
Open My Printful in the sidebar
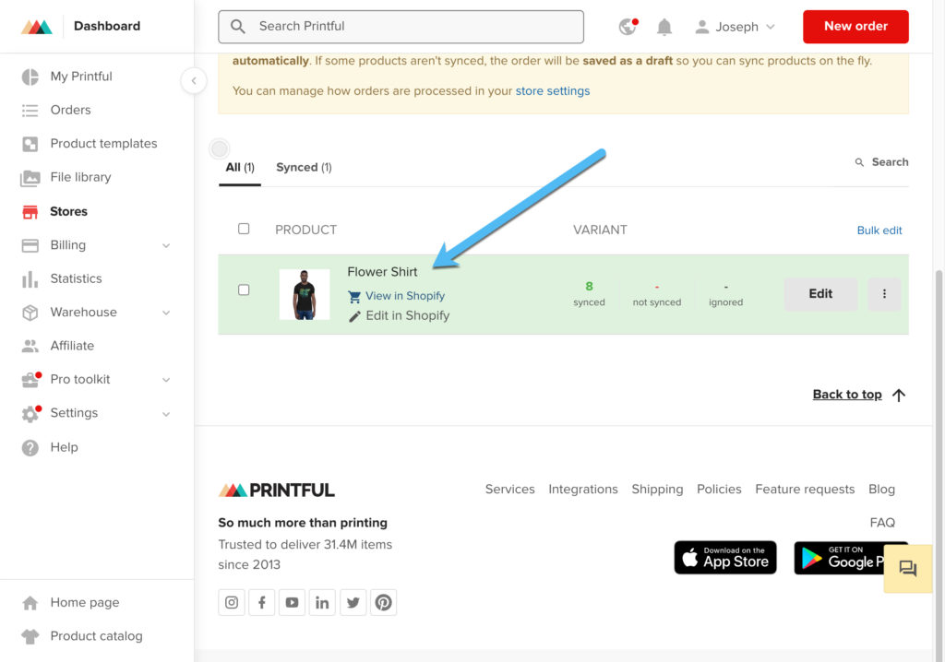click(x=81, y=77)
